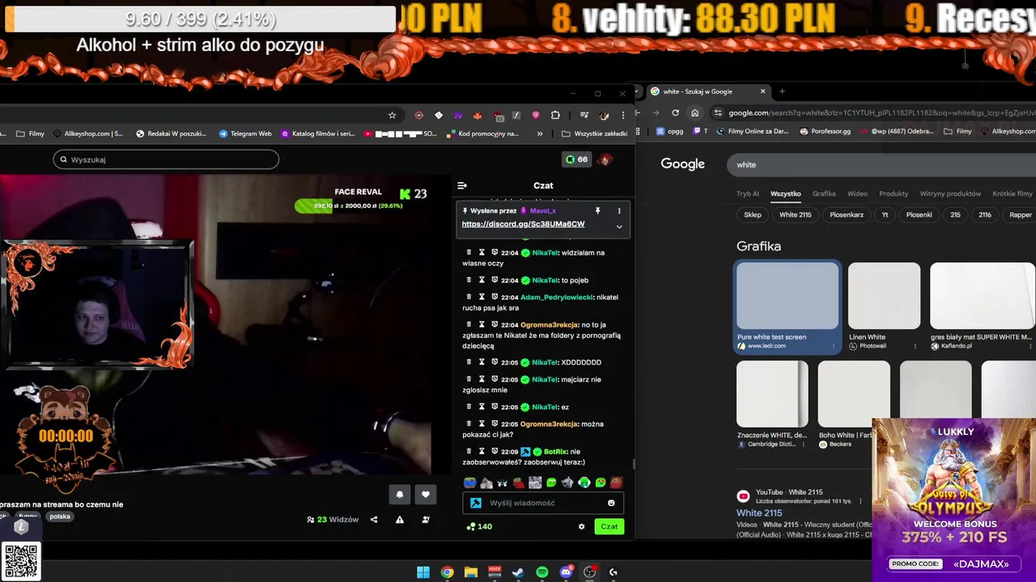The height and width of the screenshot is (582, 1036).
Task: Click the Chrome profile avatar in Kick window
Action: pyautogui.click(x=604, y=115)
